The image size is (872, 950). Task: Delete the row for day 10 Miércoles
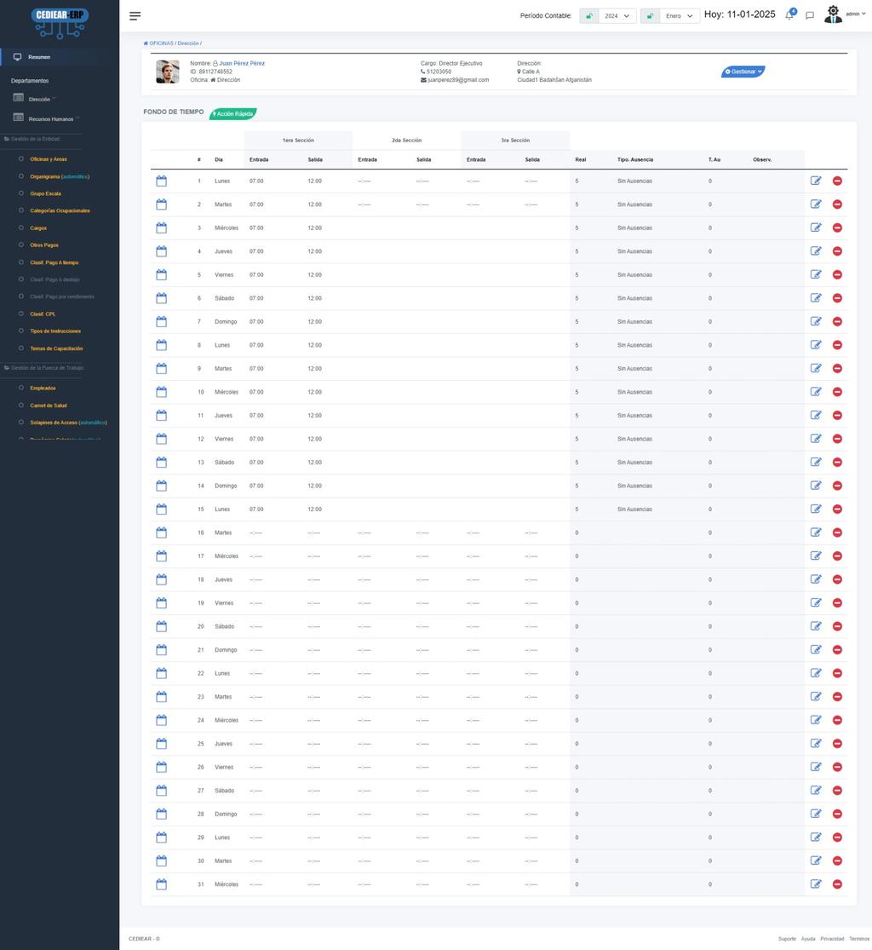[x=837, y=392]
